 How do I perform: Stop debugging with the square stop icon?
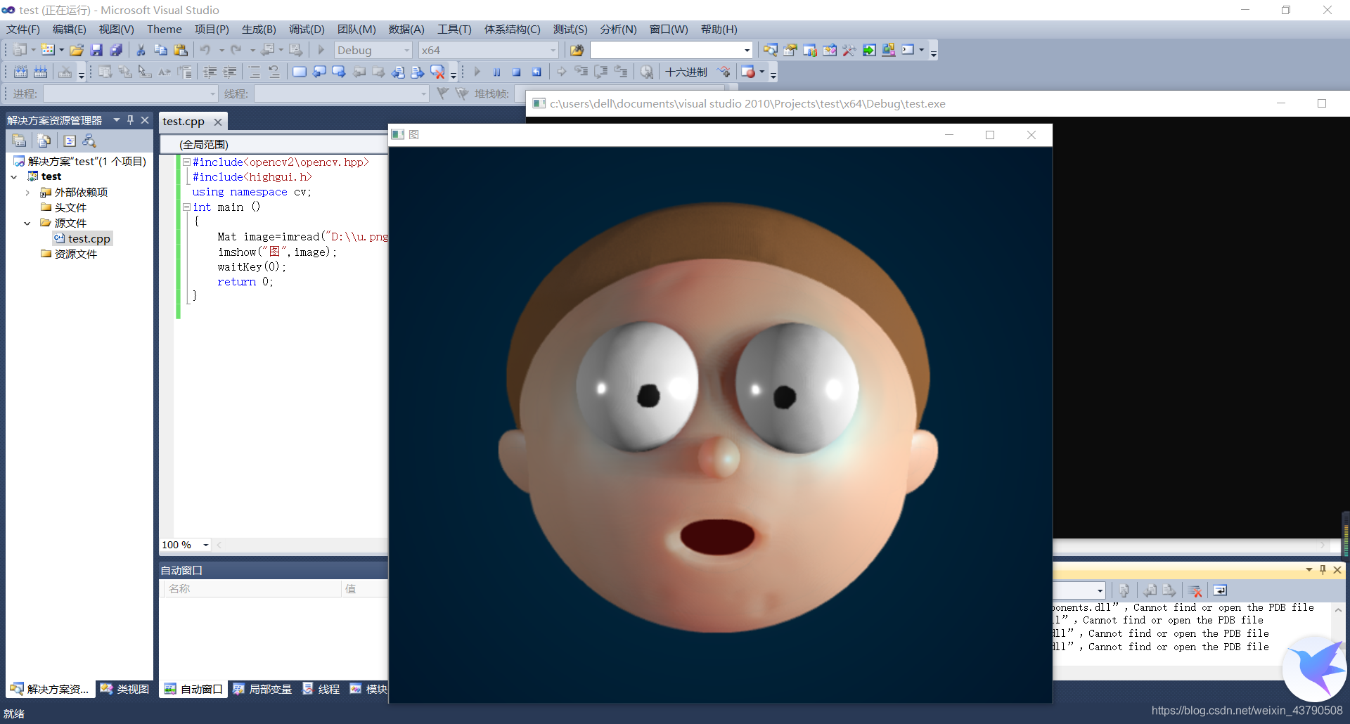[517, 72]
